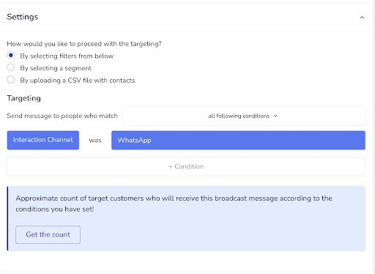
Task: Click the targeting question text
Action: [84, 44]
